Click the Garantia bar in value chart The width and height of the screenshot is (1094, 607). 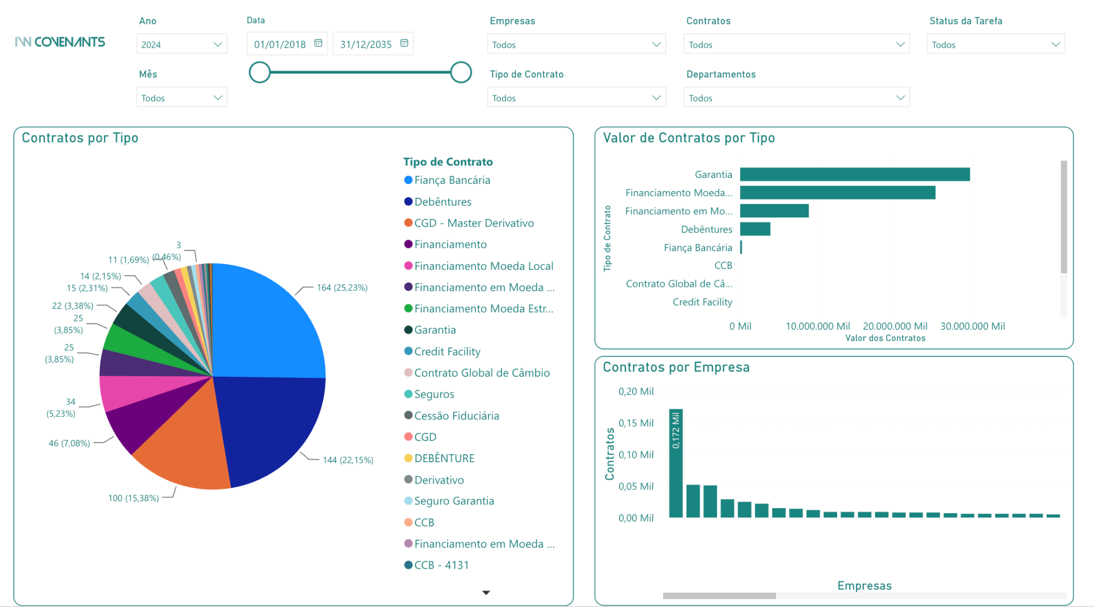pyautogui.click(x=855, y=174)
